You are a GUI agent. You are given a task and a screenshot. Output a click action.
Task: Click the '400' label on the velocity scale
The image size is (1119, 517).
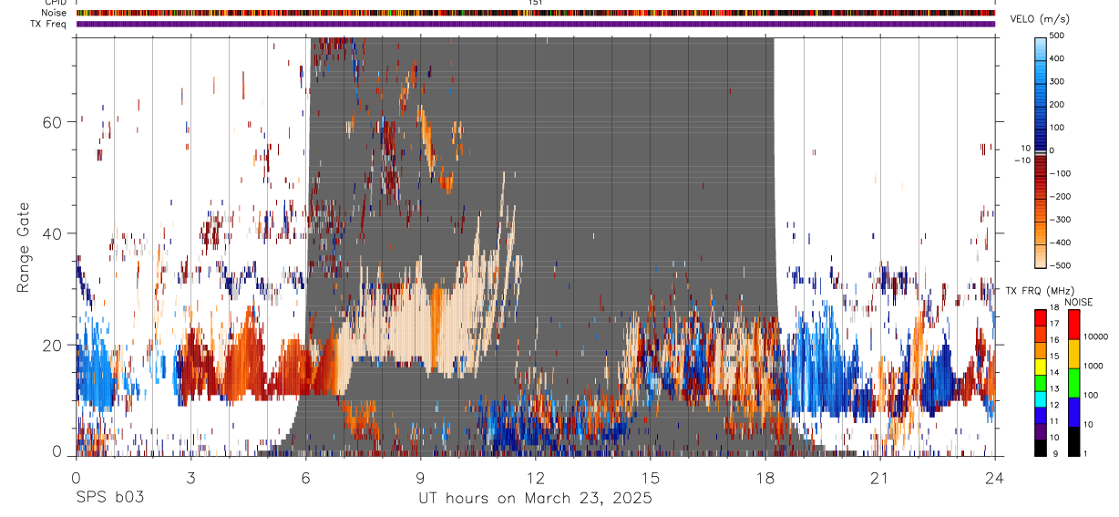[x=1057, y=58]
